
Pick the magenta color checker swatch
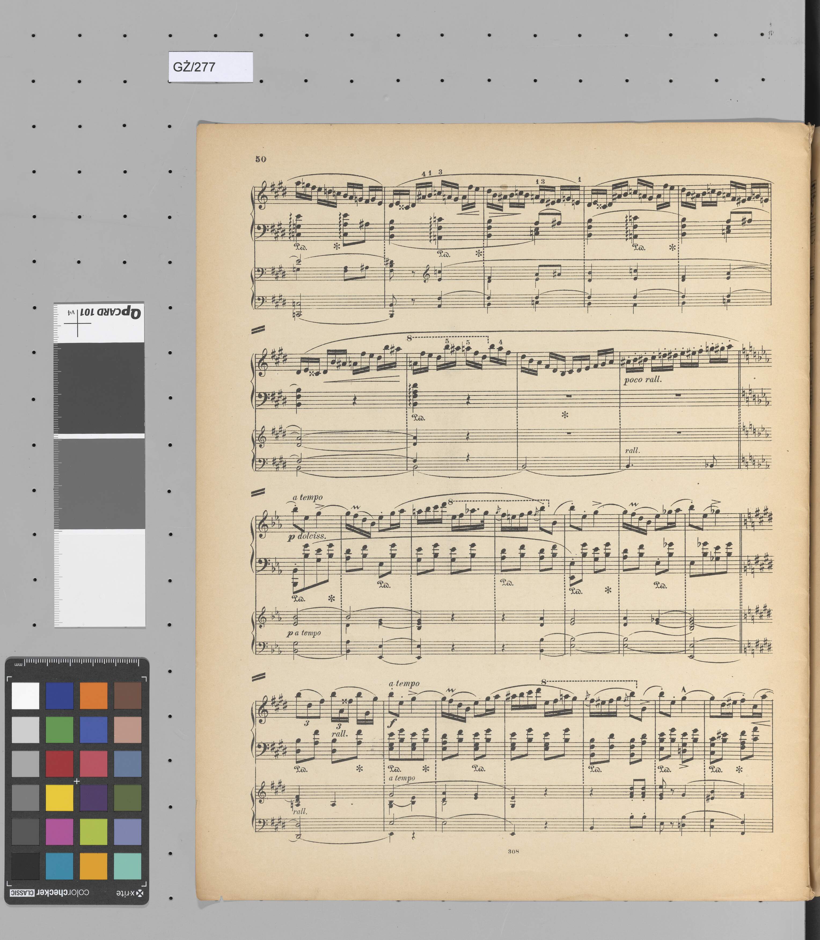[60, 832]
